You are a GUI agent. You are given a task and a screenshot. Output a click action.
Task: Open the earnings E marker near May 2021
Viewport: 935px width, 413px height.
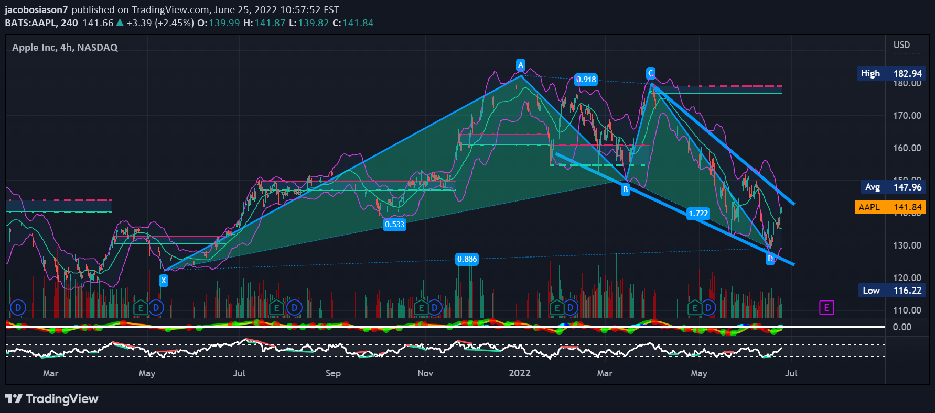pyautogui.click(x=141, y=308)
